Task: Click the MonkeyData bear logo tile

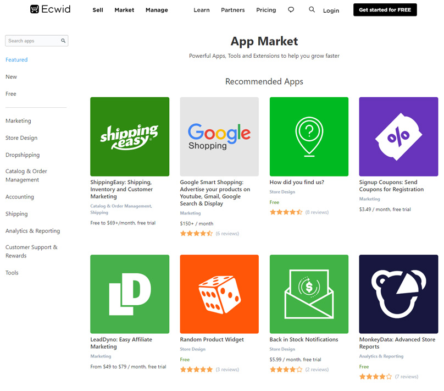Action: (x=398, y=294)
